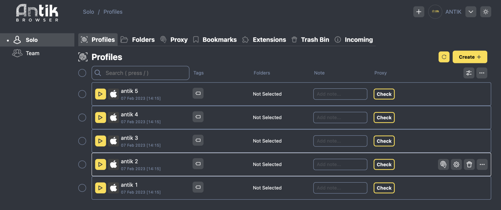This screenshot has width=501, height=210.
Task: Launch the antik 5 profile with the play button
Action: (100, 94)
